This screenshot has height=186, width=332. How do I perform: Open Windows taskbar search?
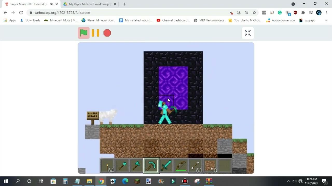(x=18, y=181)
